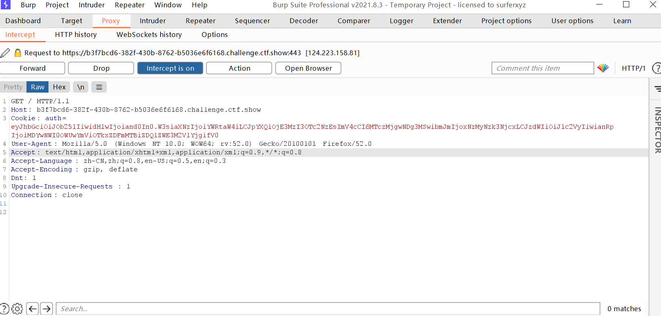
Task: Switch to the Comparer tab
Action: pyautogui.click(x=354, y=21)
